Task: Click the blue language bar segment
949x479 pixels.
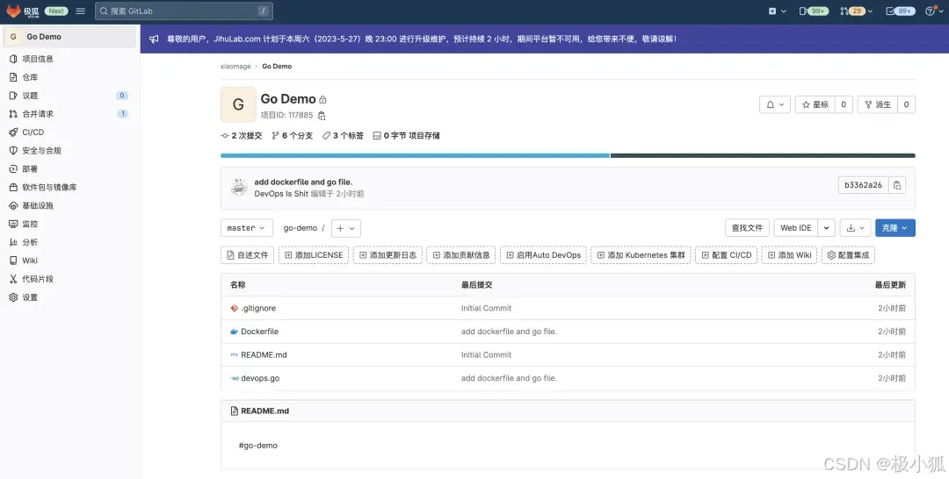Action: click(415, 156)
